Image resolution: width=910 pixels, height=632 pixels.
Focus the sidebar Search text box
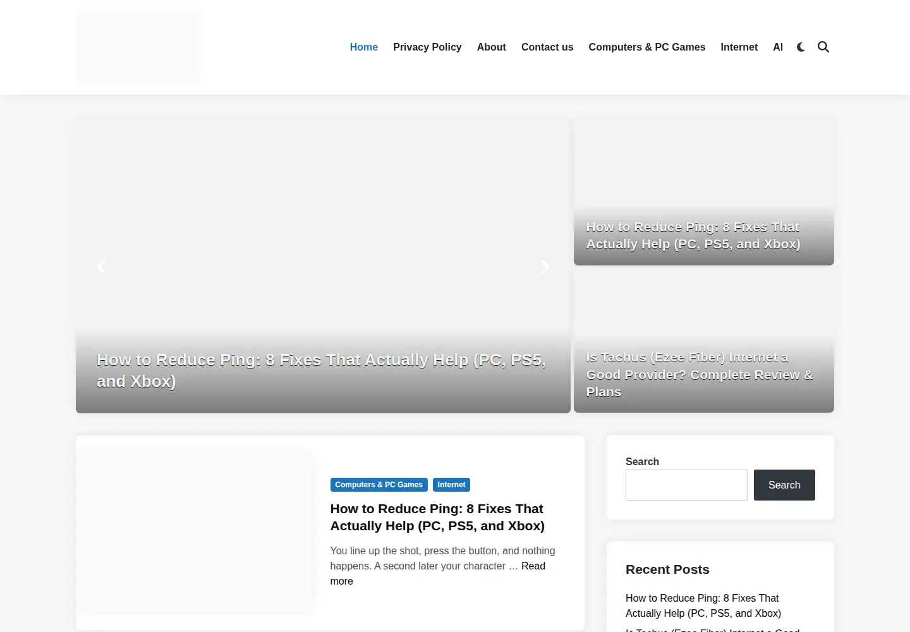point(686,485)
